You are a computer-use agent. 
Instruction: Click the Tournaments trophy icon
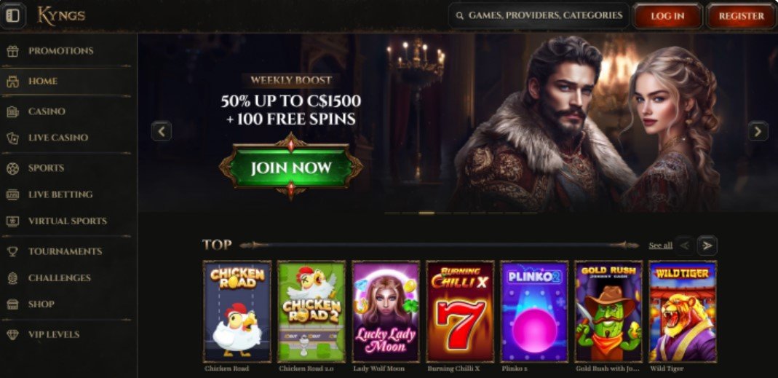pyautogui.click(x=12, y=251)
